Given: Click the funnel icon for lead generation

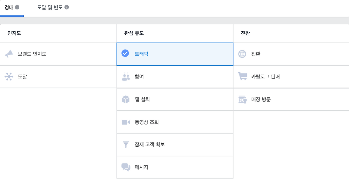Looking at the screenshot, I should pyautogui.click(x=125, y=144).
